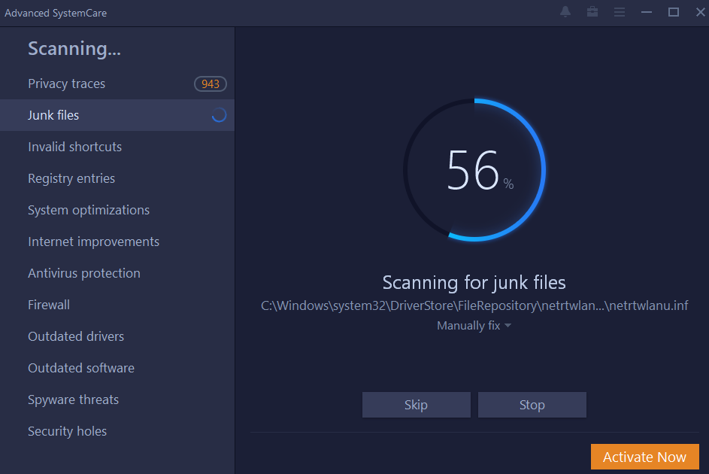Select Invalid shortcuts item
Image resolution: width=709 pixels, height=474 pixels.
click(x=117, y=147)
